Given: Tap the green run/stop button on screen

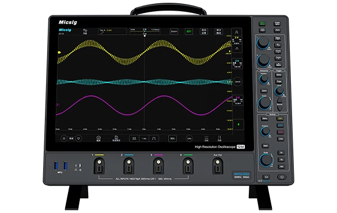Looking at the screenshot, I should [189, 31].
